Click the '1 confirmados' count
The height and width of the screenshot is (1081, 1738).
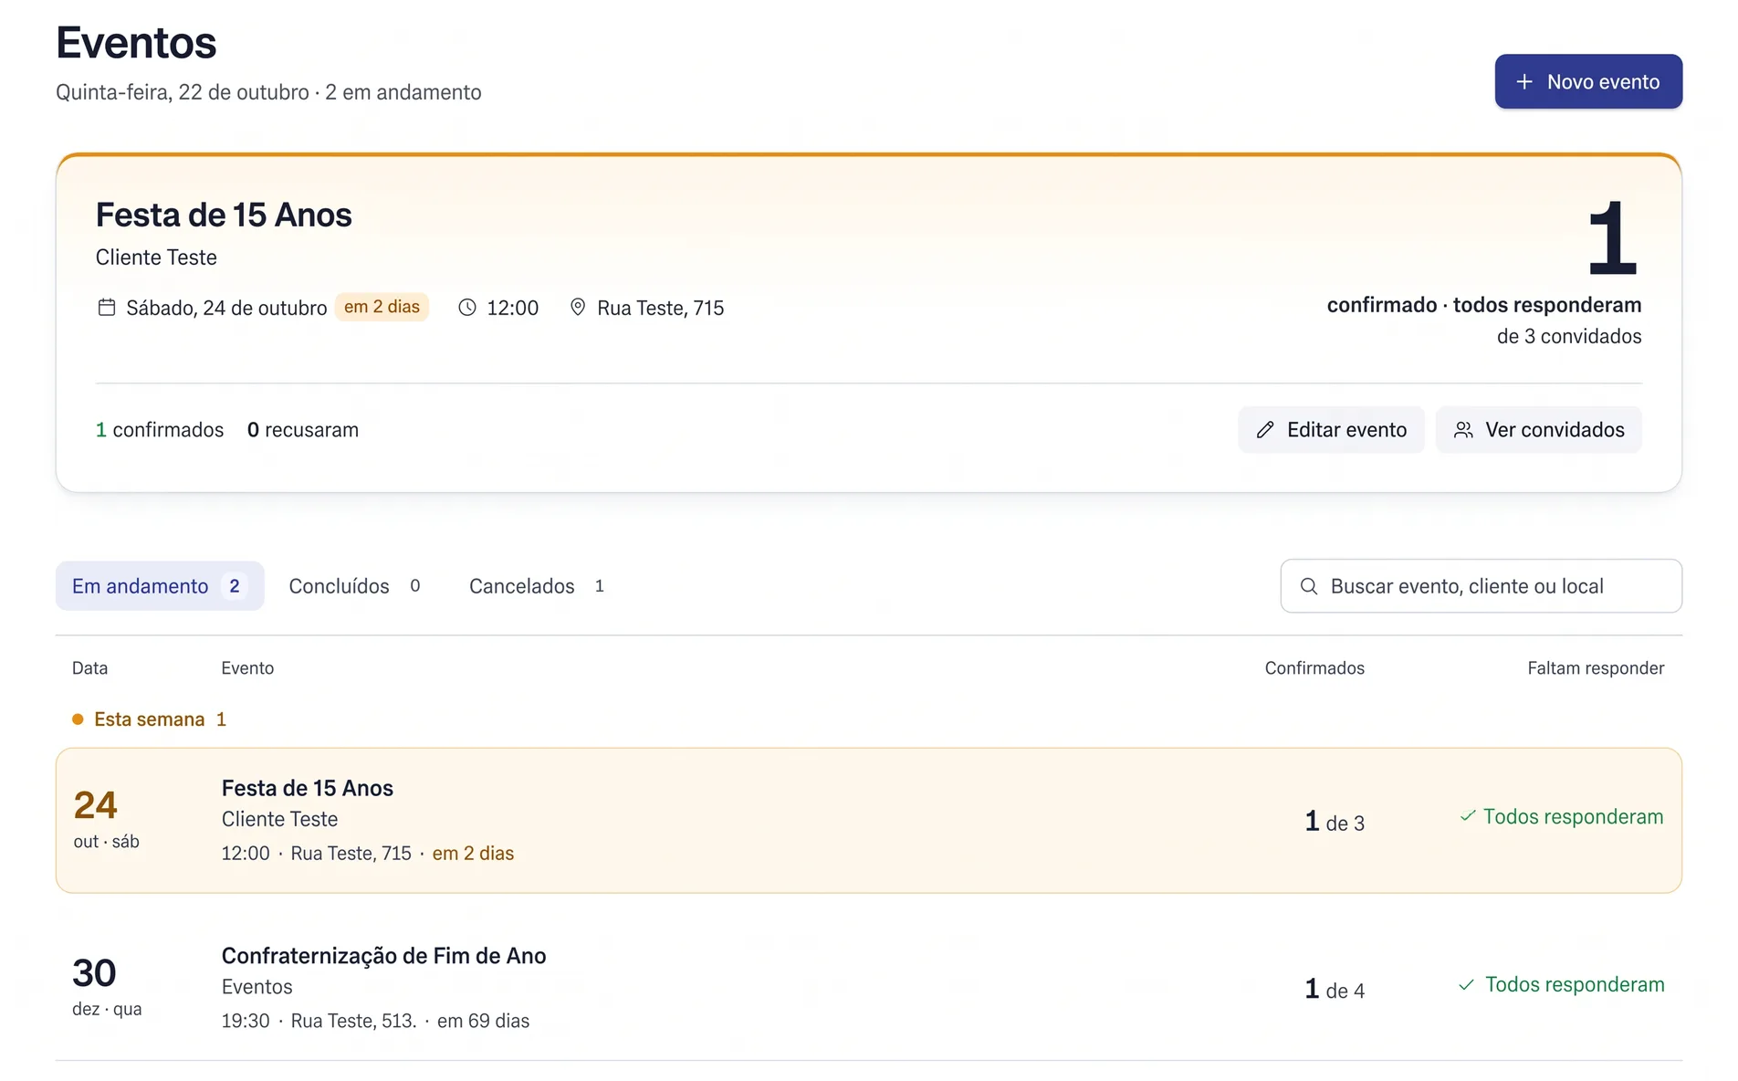[x=160, y=430]
